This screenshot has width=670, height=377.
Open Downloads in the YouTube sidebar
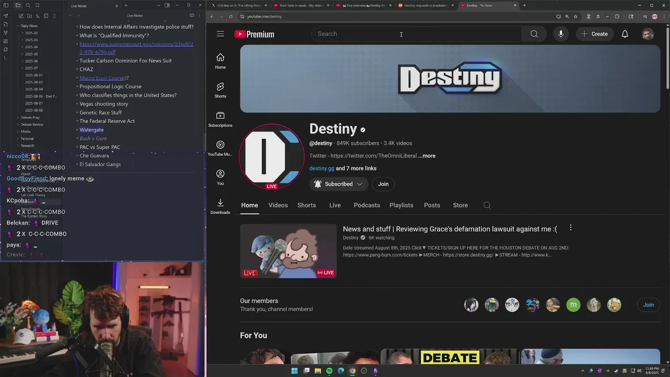point(220,206)
